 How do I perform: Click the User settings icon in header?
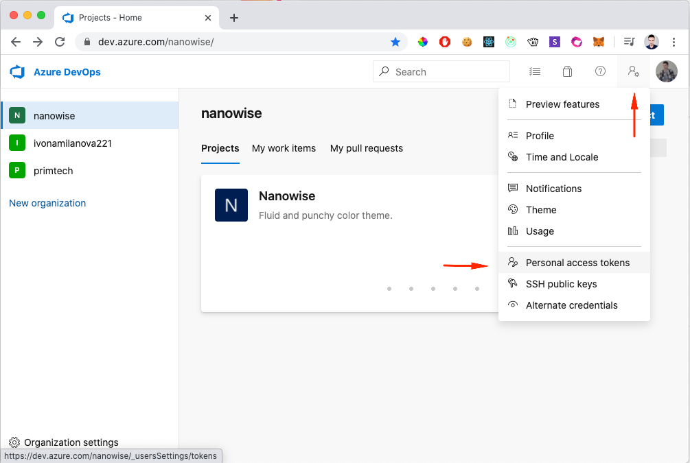coord(633,71)
